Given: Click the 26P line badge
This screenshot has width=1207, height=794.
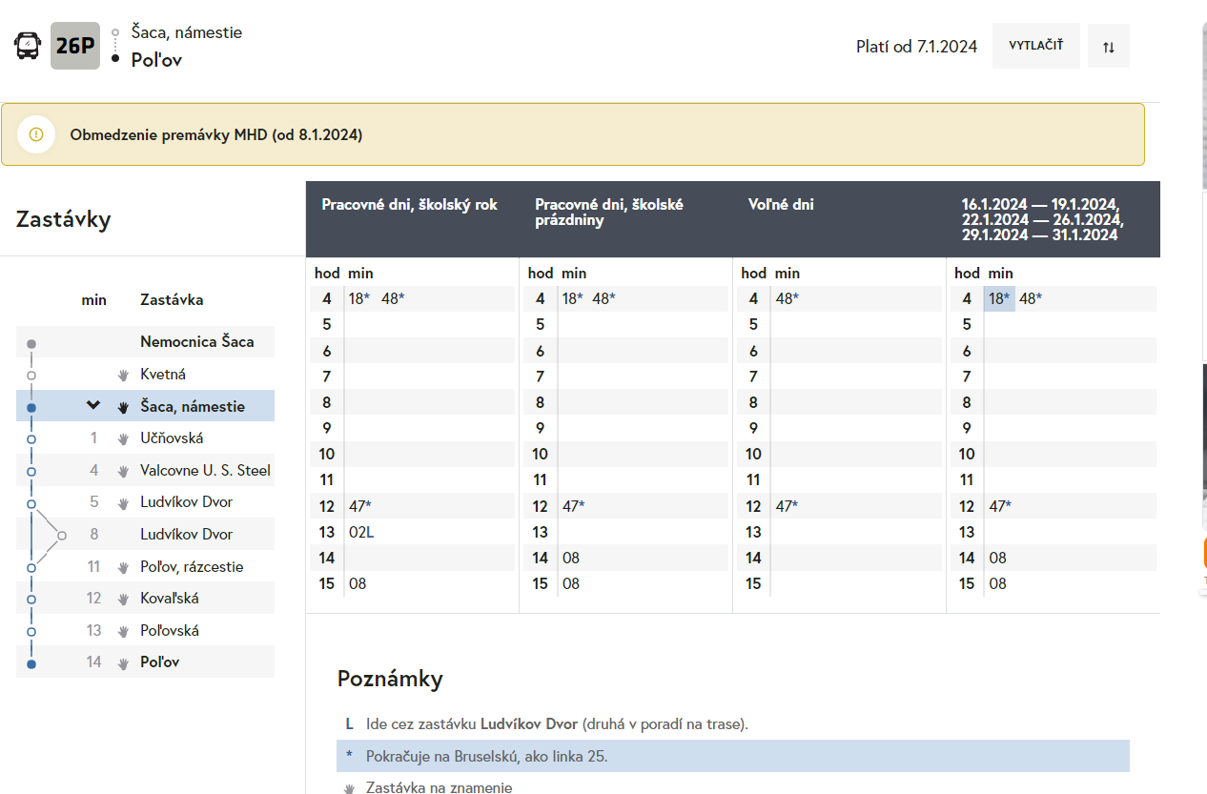Looking at the screenshot, I should (75, 46).
